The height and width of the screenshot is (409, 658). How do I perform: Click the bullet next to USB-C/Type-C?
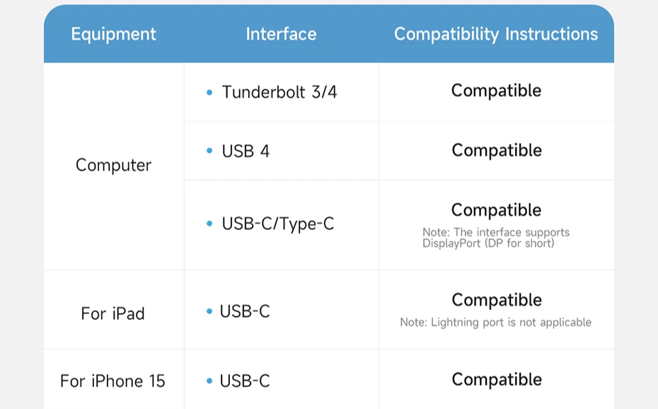tap(209, 224)
